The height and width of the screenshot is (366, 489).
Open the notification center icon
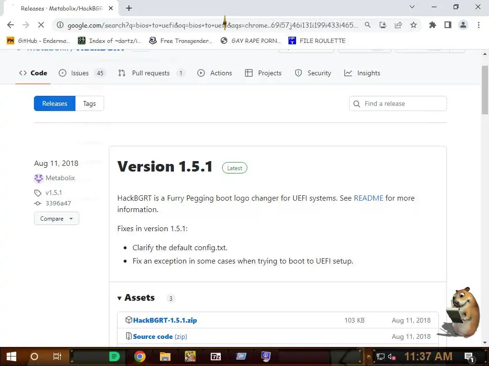(x=469, y=356)
